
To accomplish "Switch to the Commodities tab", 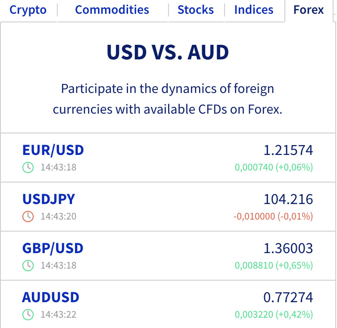I will pos(112,10).
